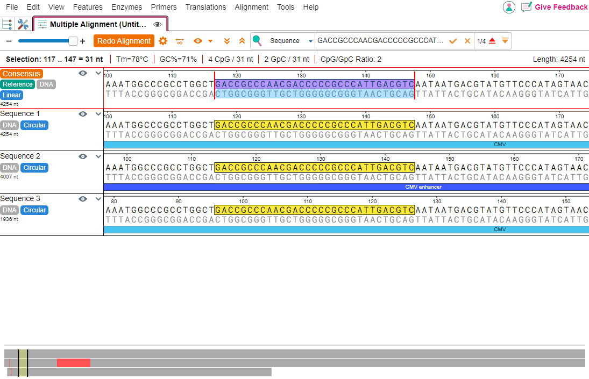The width and height of the screenshot is (589, 379).
Task: Go to next search match orange arrow
Action: [x=505, y=41]
